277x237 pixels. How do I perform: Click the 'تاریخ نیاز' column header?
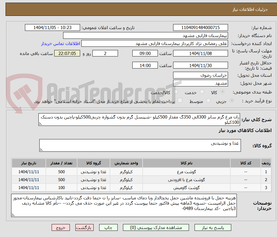click(29, 163)
